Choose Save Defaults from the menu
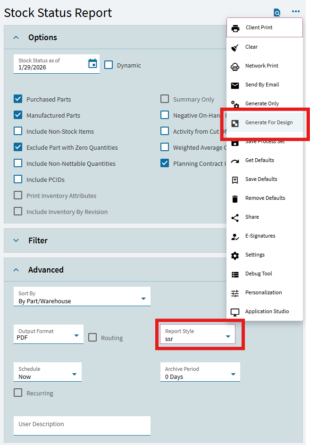Screen dimensions: 310x445 pyautogui.click(x=261, y=180)
